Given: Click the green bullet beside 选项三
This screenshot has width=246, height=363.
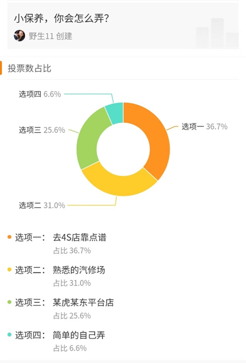Looking at the screenshot, I should (x=10, y=302).
